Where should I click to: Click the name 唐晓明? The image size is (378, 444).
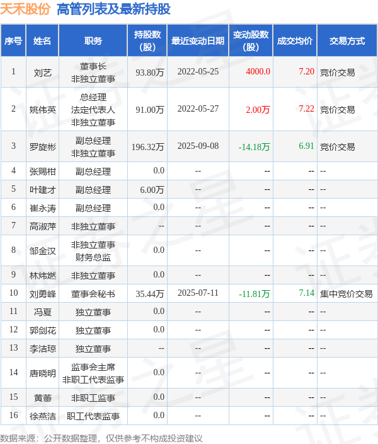(42, 373)
